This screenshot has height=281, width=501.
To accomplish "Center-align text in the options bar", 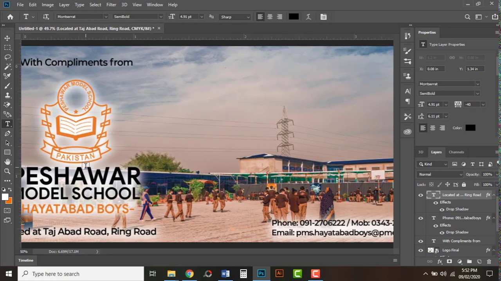I will (x=270, y=17).
